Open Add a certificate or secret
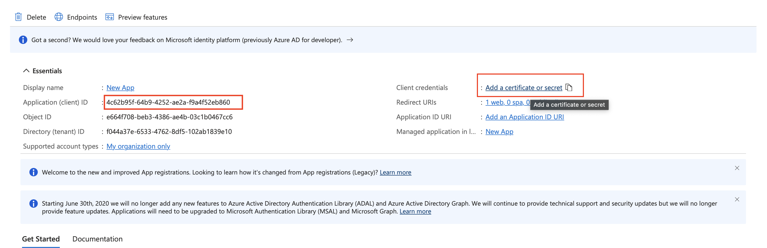Screen dimensions: 767x248 click(523, 87)
